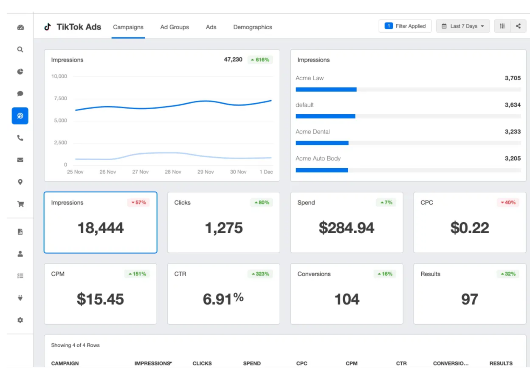
Task: Open the sliders settings icon near date range
Action: coord(502,26)
